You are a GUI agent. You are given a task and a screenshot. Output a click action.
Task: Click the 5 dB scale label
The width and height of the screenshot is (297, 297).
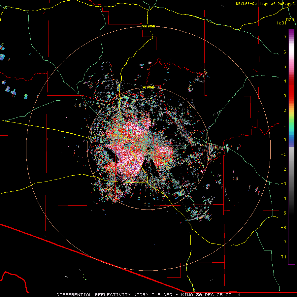pos(285,66)
